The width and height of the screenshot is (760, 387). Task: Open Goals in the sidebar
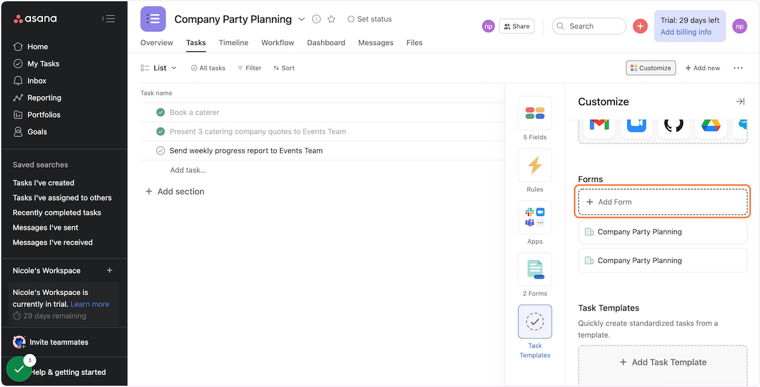(x=37, y=132)
